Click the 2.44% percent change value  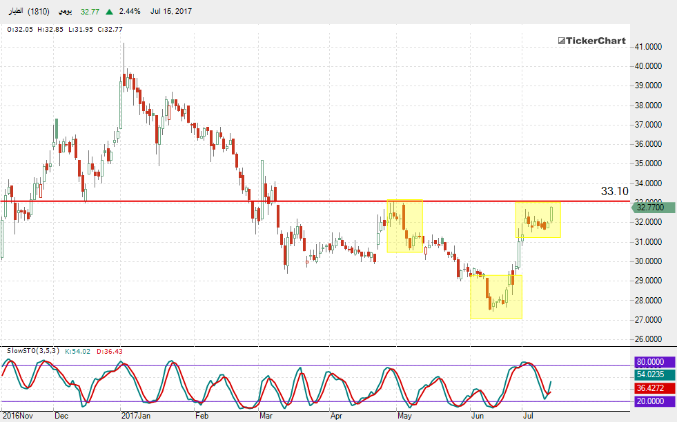128,12
